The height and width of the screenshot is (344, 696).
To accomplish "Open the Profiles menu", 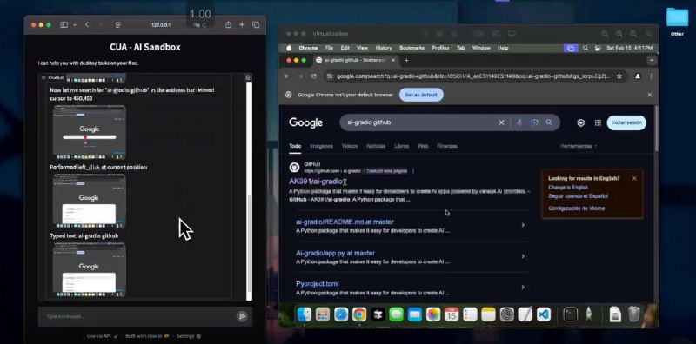I will coord(441,48).
